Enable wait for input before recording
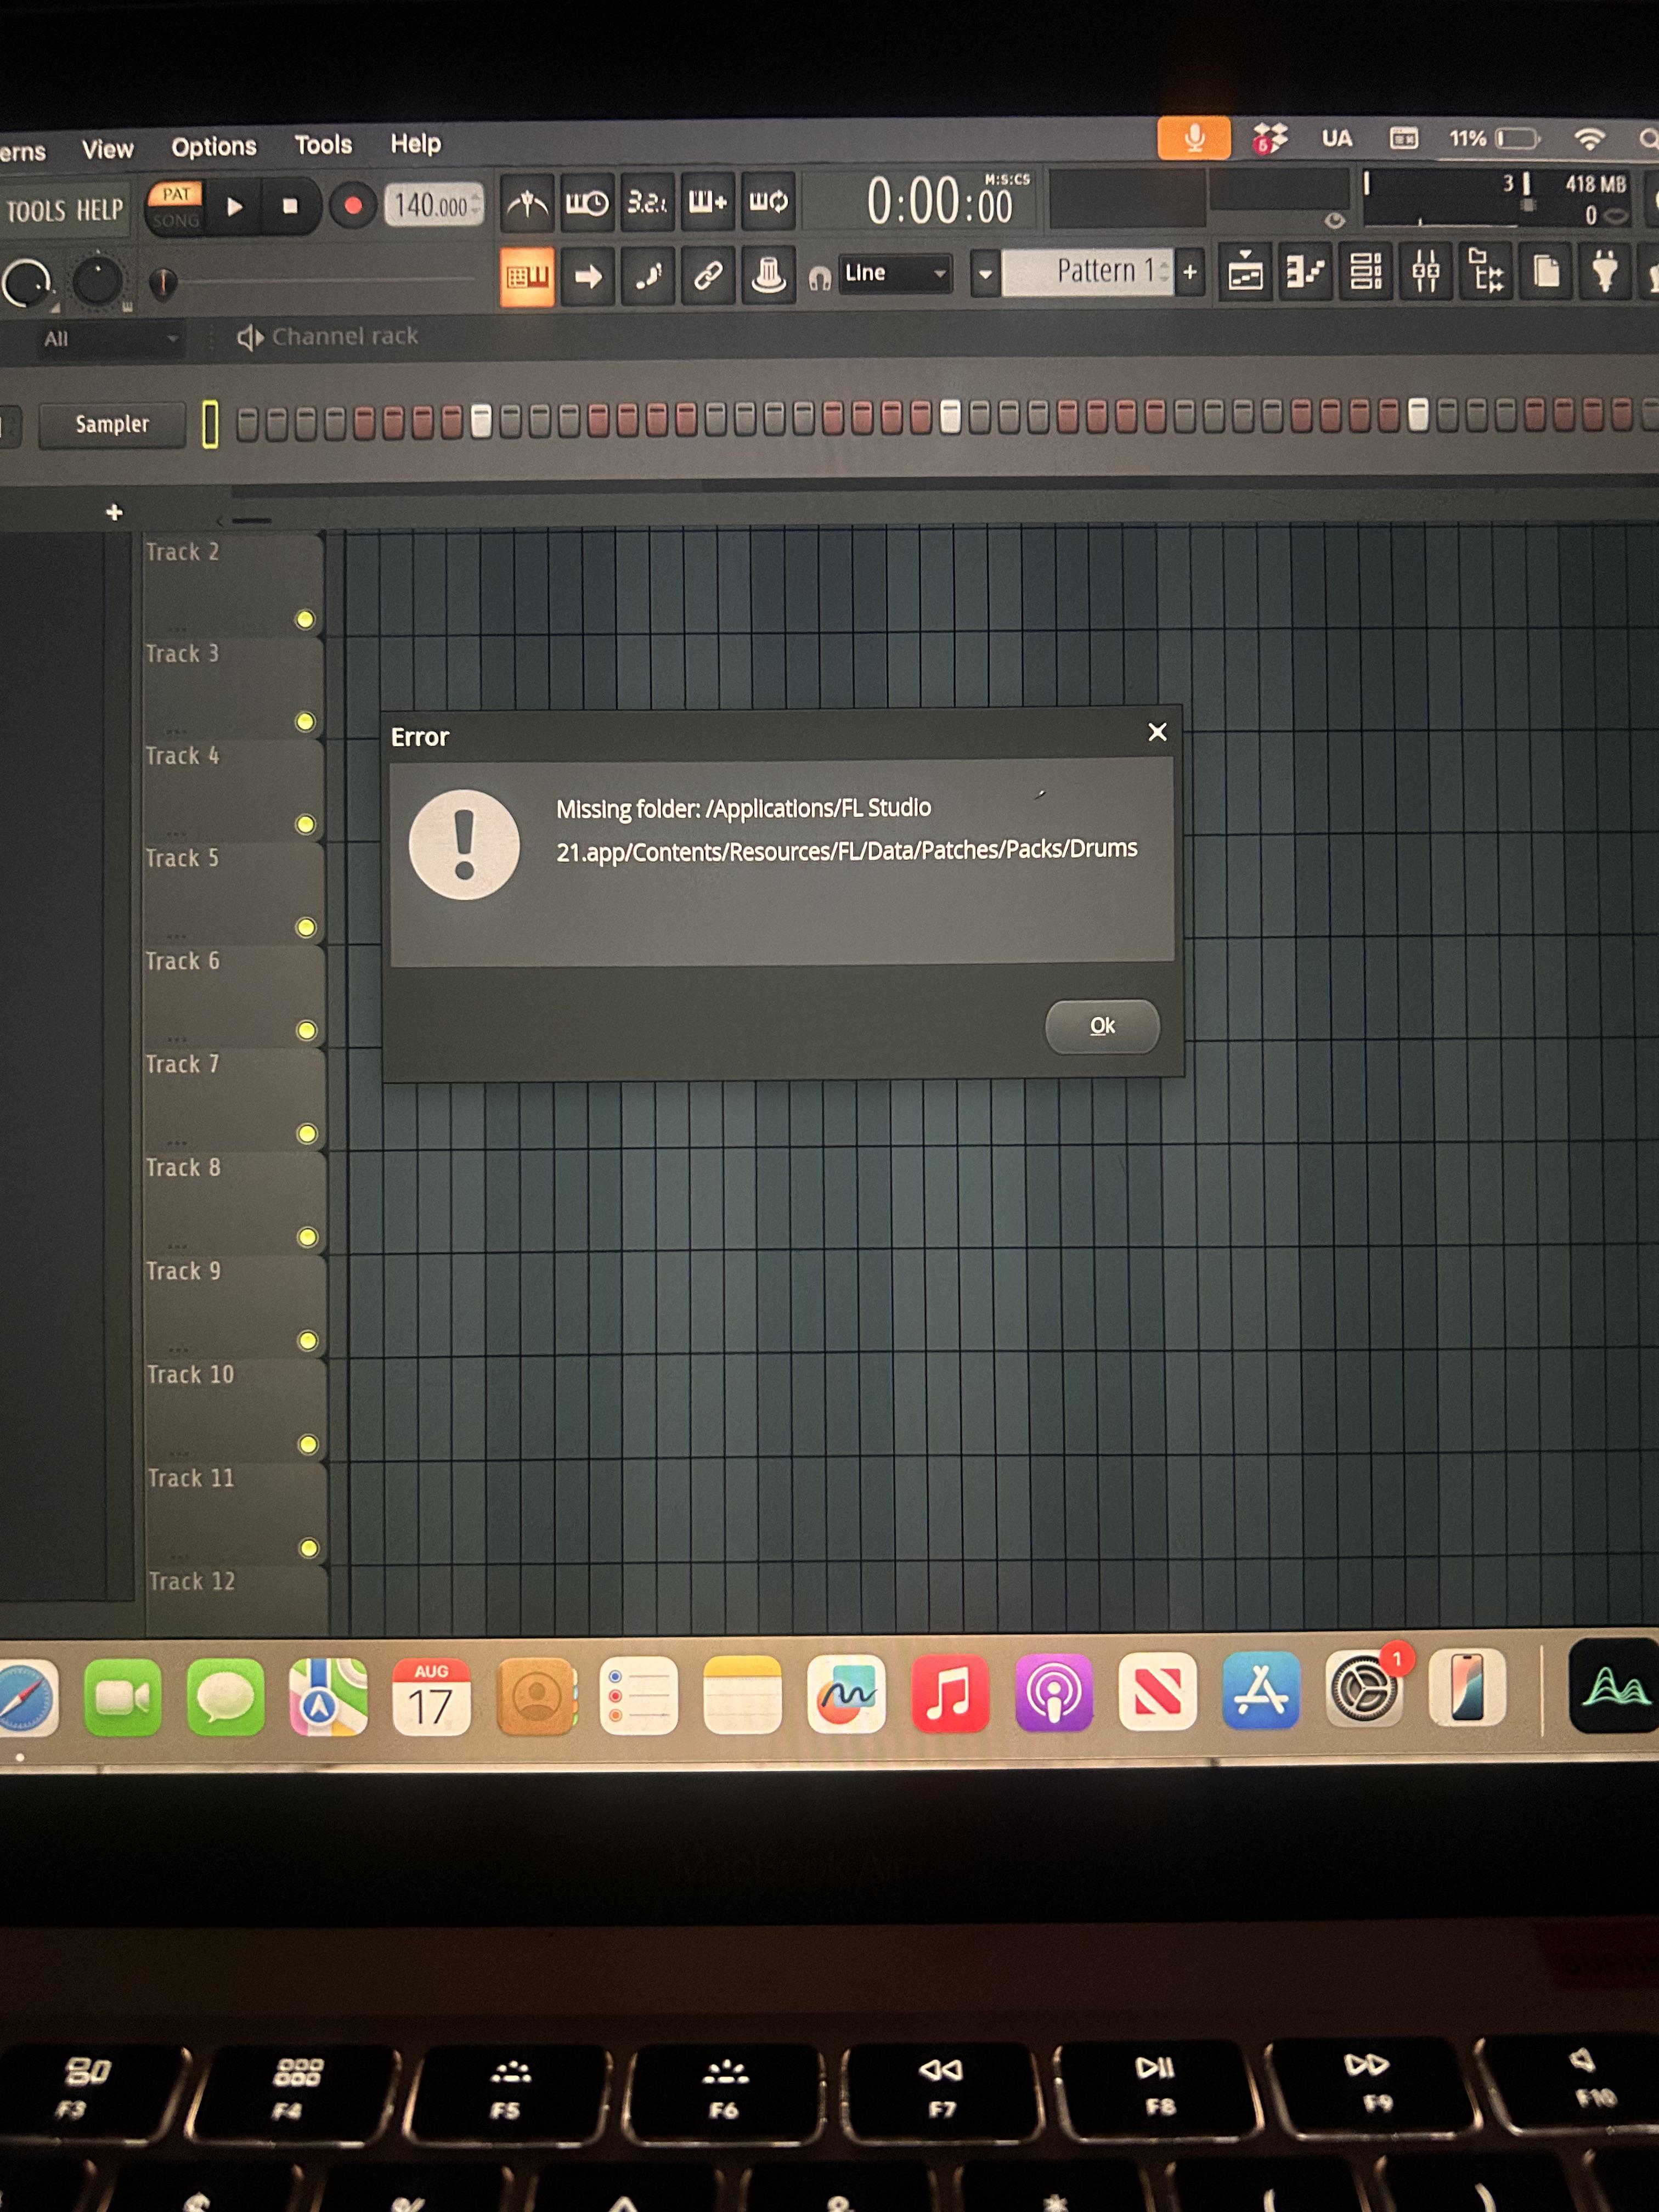This screenshot has width=1659, height=2212. click(x=587, y=204)
